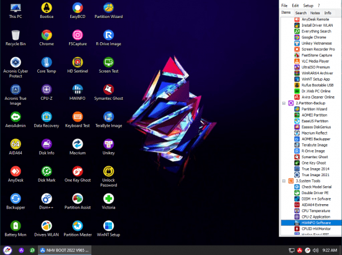Launch the Unlock Password shortcut

click(x=108, y=176)
